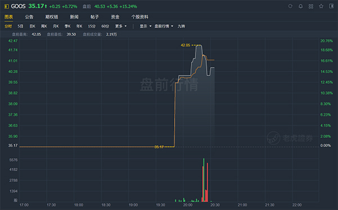Click the yellow GOOS stock badge icon
The height and width of the screenshot is (210, 338).
coord(6,6)
